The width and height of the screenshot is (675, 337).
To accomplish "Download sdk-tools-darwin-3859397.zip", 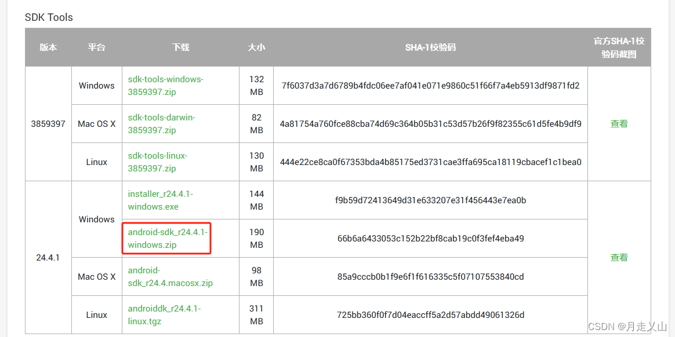I will click(x=161, y=124).
